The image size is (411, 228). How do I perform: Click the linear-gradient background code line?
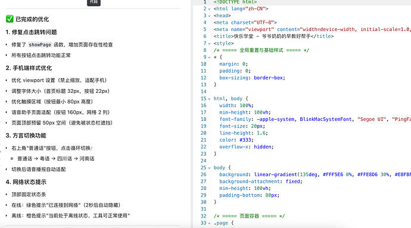pos(315,174)
